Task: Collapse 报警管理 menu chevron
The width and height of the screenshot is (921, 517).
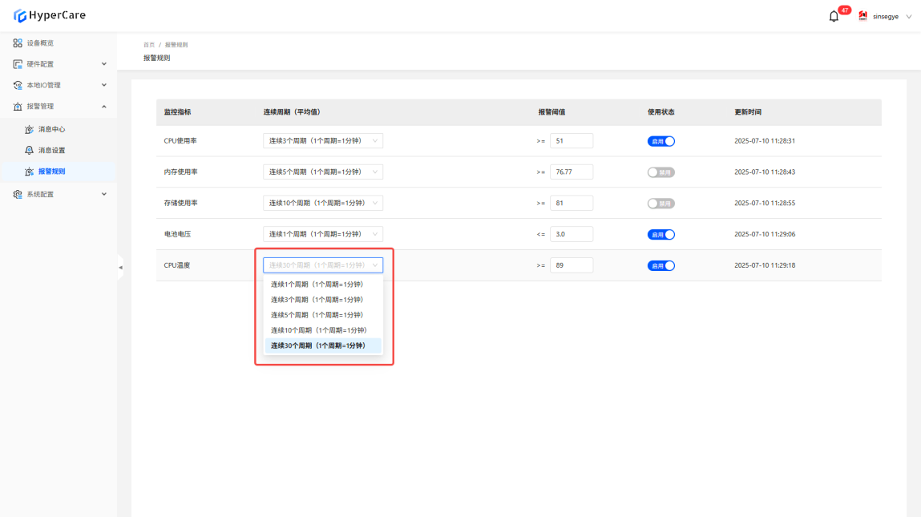Action: click(104, 107)
